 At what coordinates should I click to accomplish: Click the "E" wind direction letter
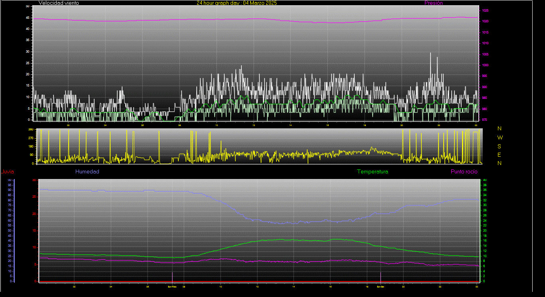500,155
